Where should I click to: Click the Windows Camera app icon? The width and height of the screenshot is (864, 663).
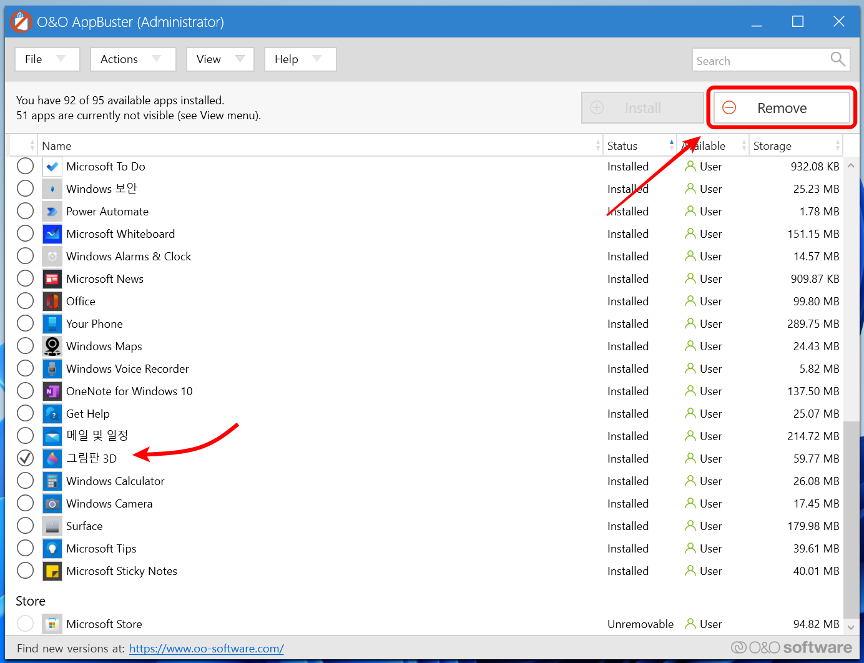(52, 504)
